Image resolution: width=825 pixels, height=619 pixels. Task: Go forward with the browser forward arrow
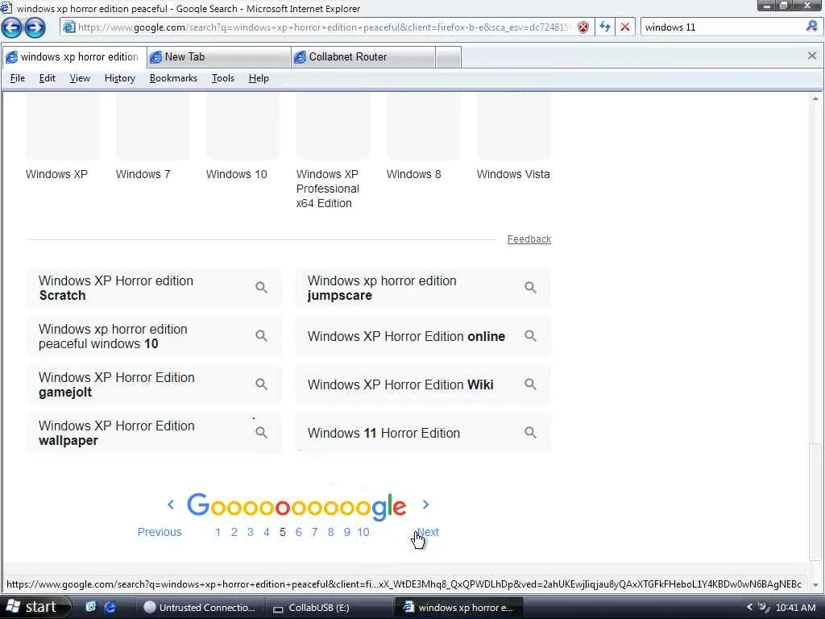click(x=35, y=27)
